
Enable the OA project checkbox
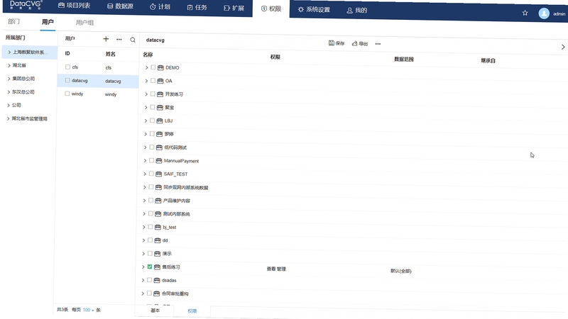153,81
